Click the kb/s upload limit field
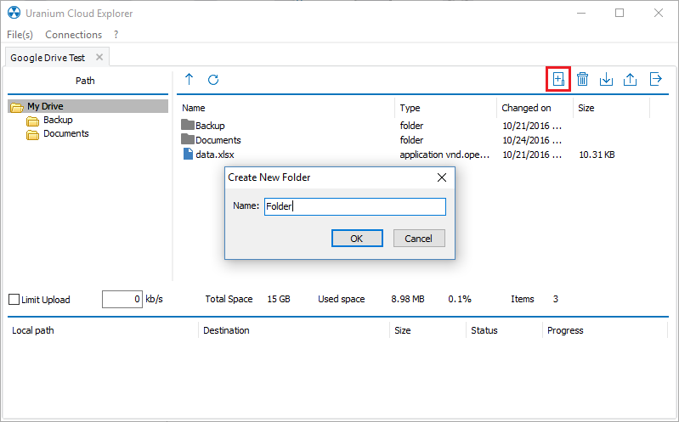 click(x=122, y=299)
